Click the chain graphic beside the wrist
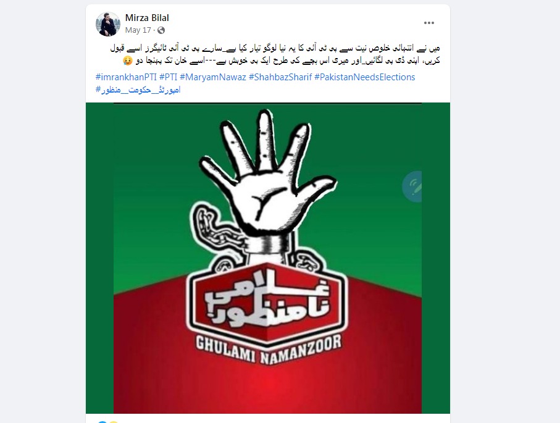This screenshot has width=560, height=423. tap(214, 228)
